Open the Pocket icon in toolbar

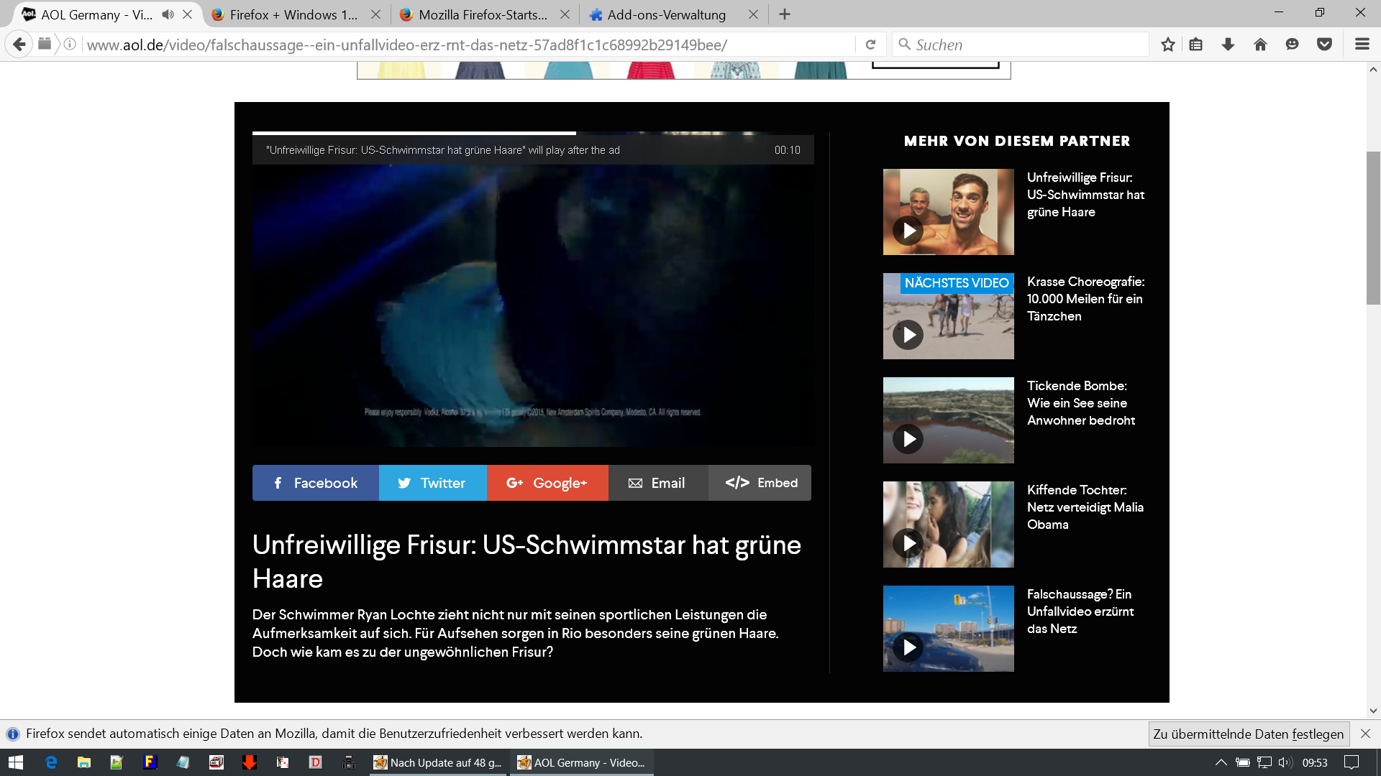point(1324,45)
